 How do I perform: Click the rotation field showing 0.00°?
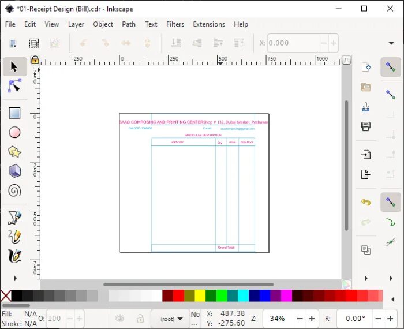coord(355,319)
